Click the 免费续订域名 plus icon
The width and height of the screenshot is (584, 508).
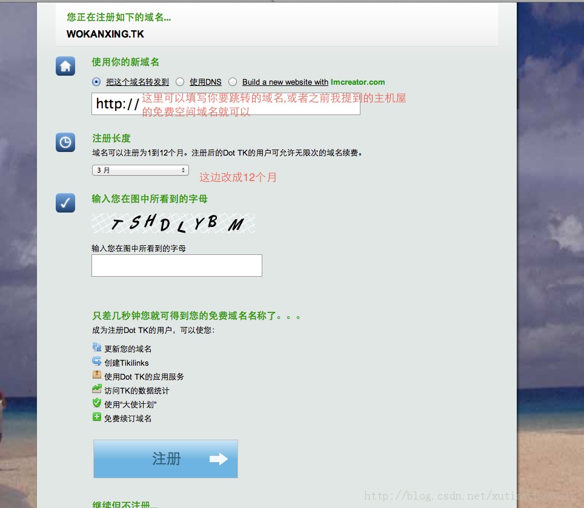click(x=97, y=417)
